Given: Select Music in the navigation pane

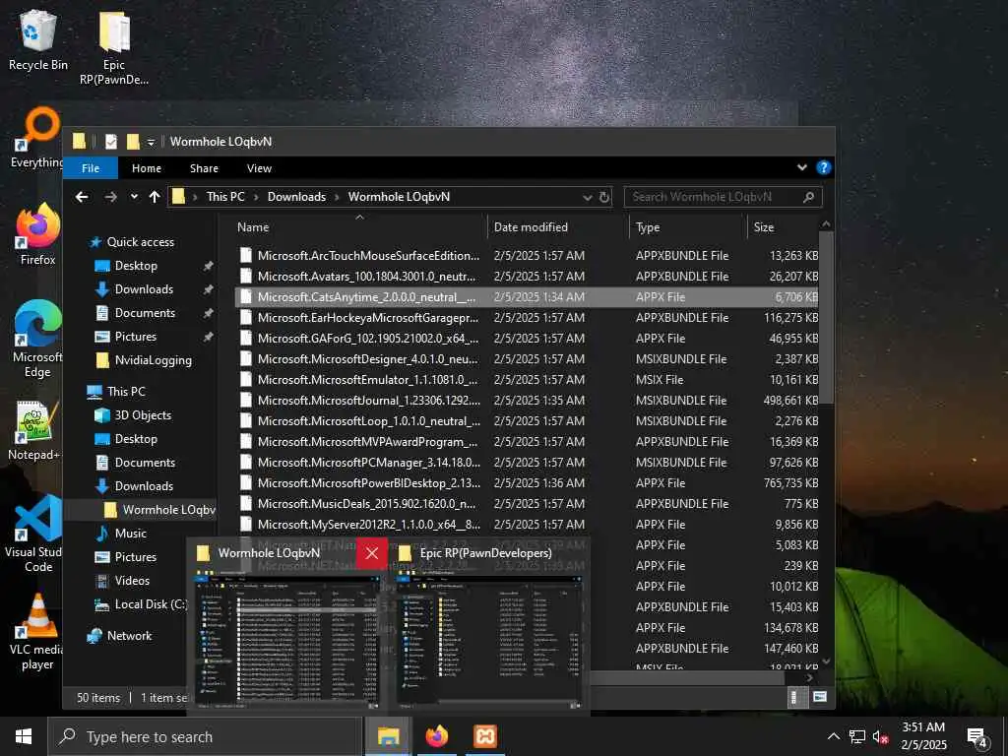Looking at the screenshot, I should tap(131, 533).
